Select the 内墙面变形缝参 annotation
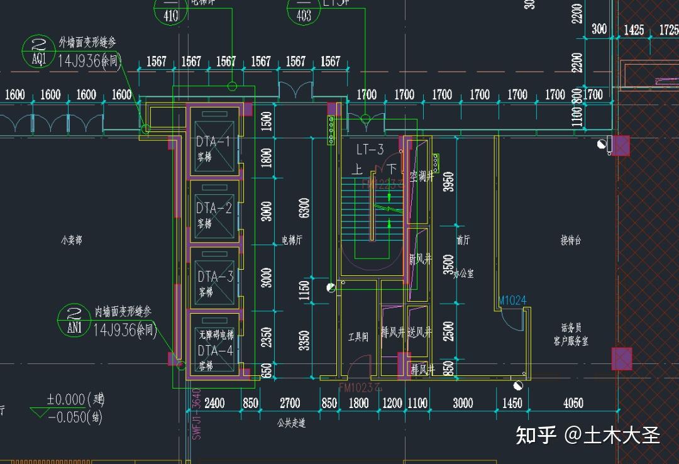Viewport: 679px width, 464px height. point(123,311)
